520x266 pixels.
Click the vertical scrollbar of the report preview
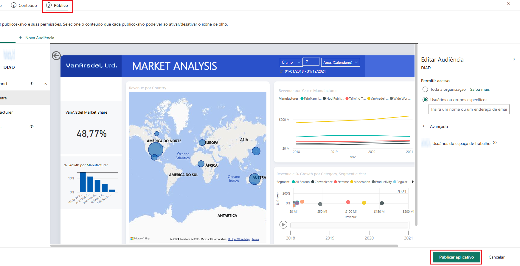[x=416, y=135]
